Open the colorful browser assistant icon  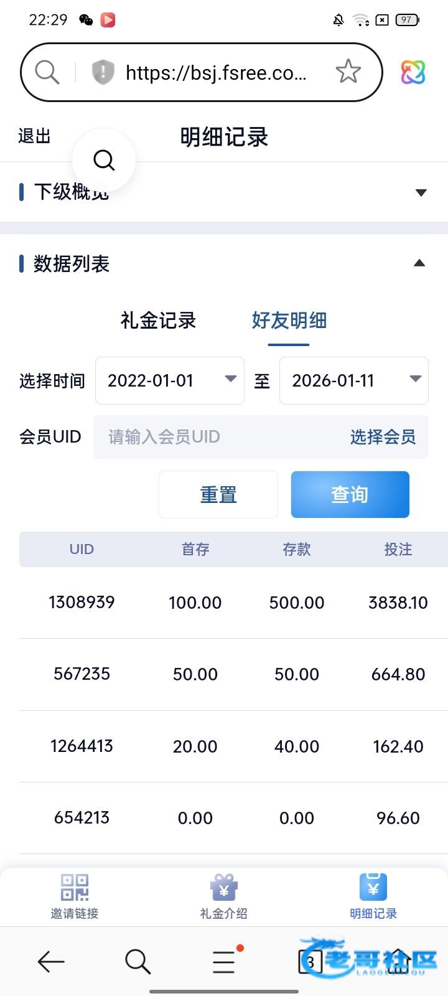[x=413, y=72]
